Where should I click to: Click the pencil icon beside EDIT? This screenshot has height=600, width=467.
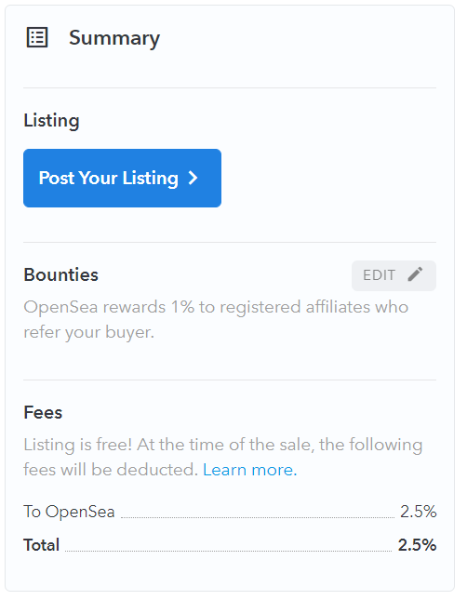click(415, 274)
